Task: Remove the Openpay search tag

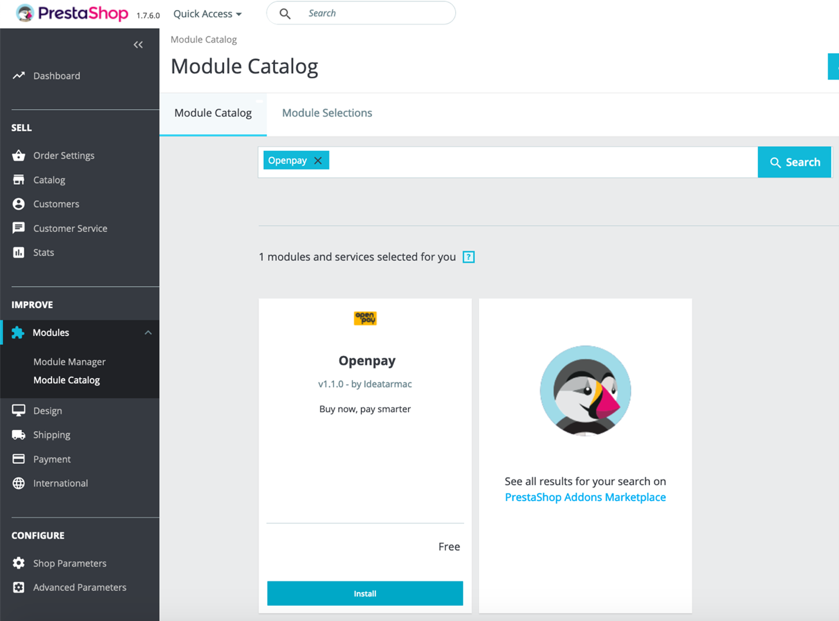Action: tap(318, 161)
